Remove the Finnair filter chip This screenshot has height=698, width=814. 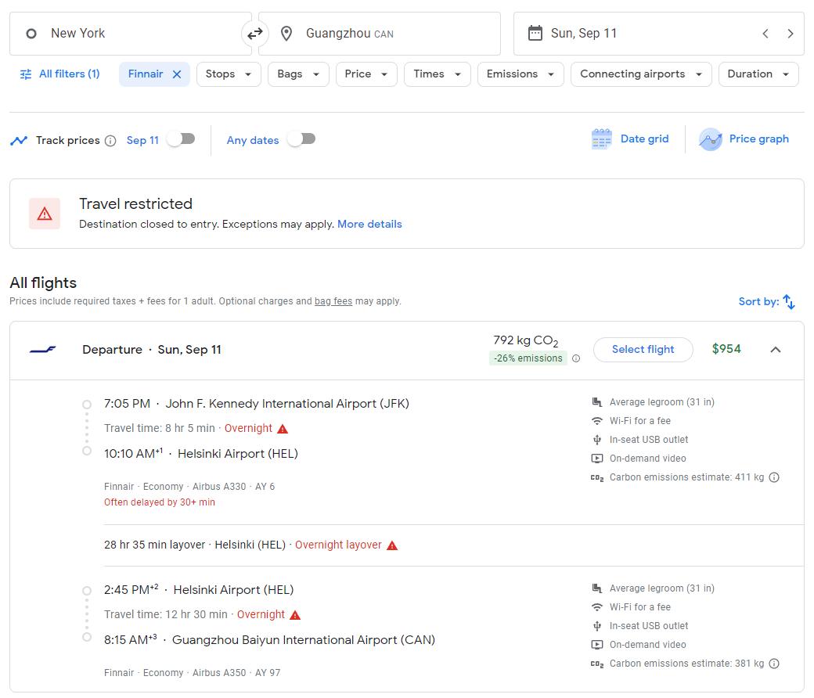[177, 74]
